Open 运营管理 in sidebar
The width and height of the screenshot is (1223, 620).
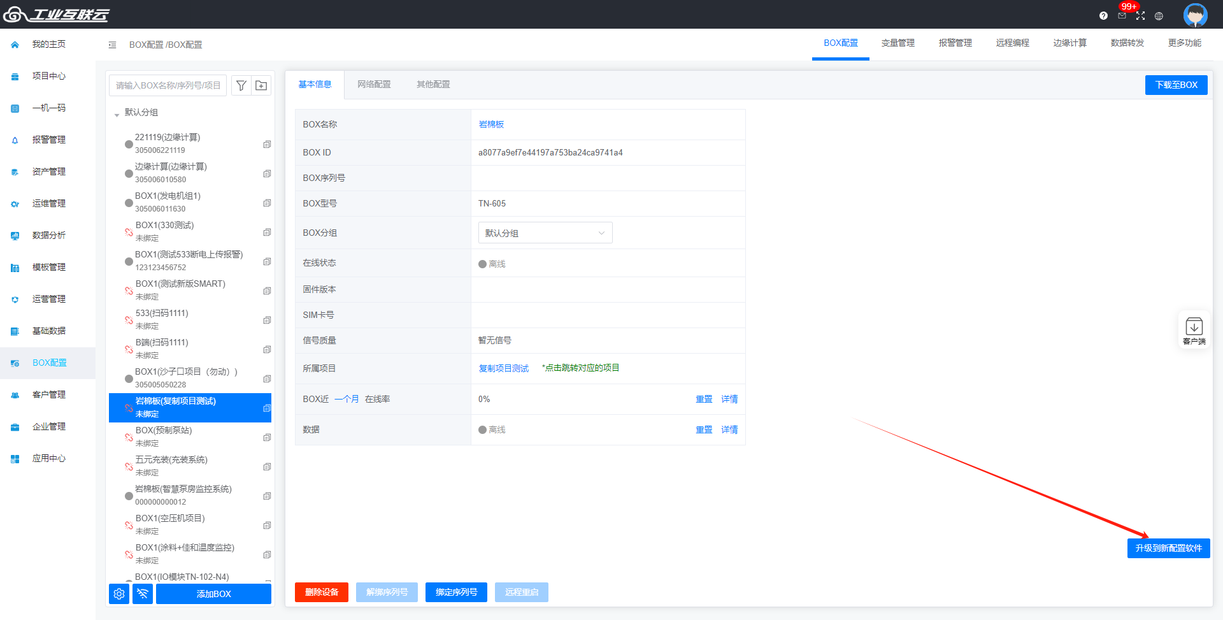[48, 299]
